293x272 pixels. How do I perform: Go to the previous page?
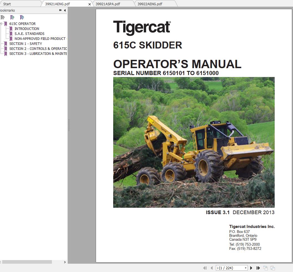click(x=211, y=268)
